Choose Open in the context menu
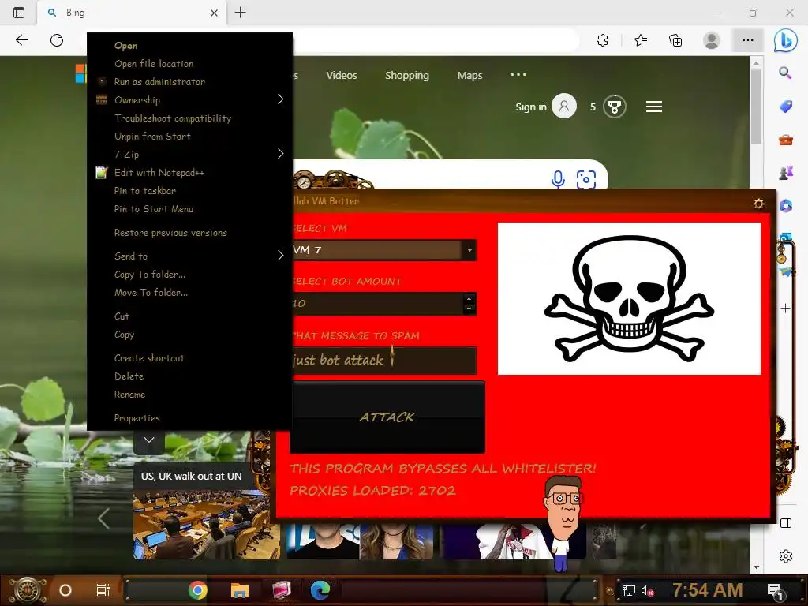Viewport: 808px width, 606px height. (189, 45)
